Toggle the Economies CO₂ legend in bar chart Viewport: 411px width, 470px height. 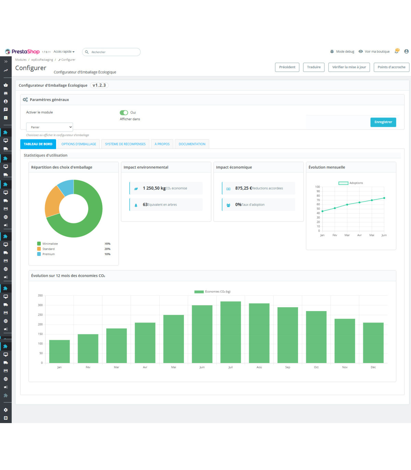[199, 292]
